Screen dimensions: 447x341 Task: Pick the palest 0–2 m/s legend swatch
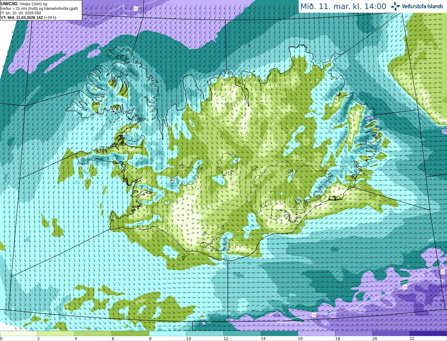[19, 333]
